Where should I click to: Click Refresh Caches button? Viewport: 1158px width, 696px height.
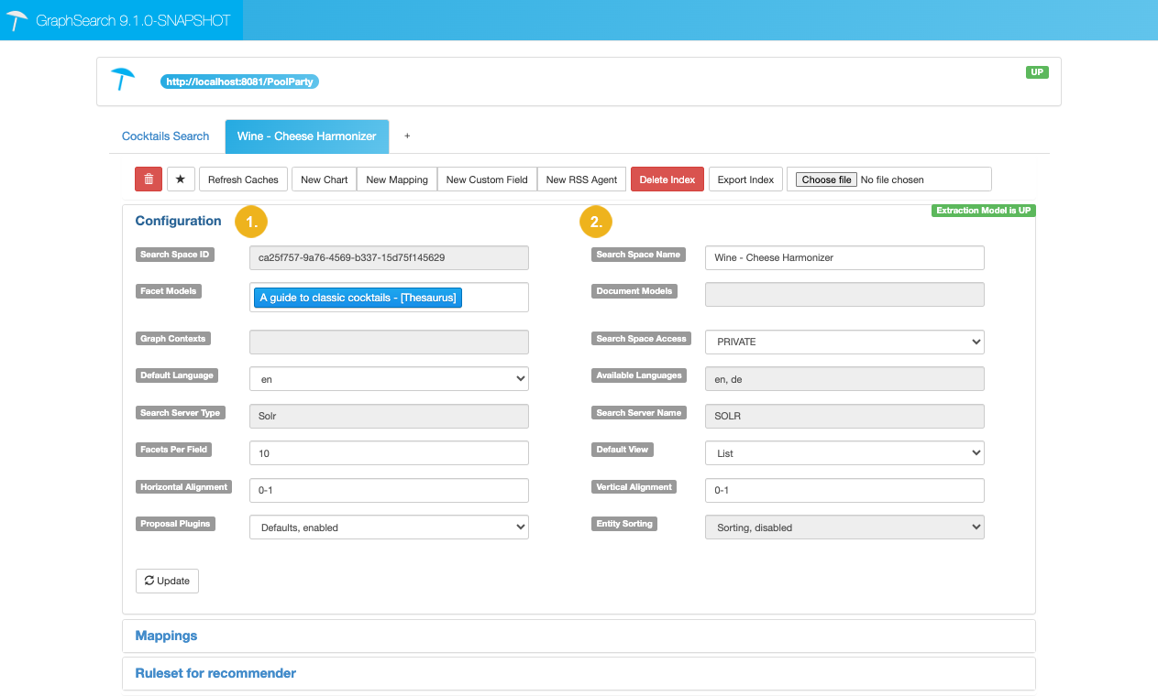(243, 179)
